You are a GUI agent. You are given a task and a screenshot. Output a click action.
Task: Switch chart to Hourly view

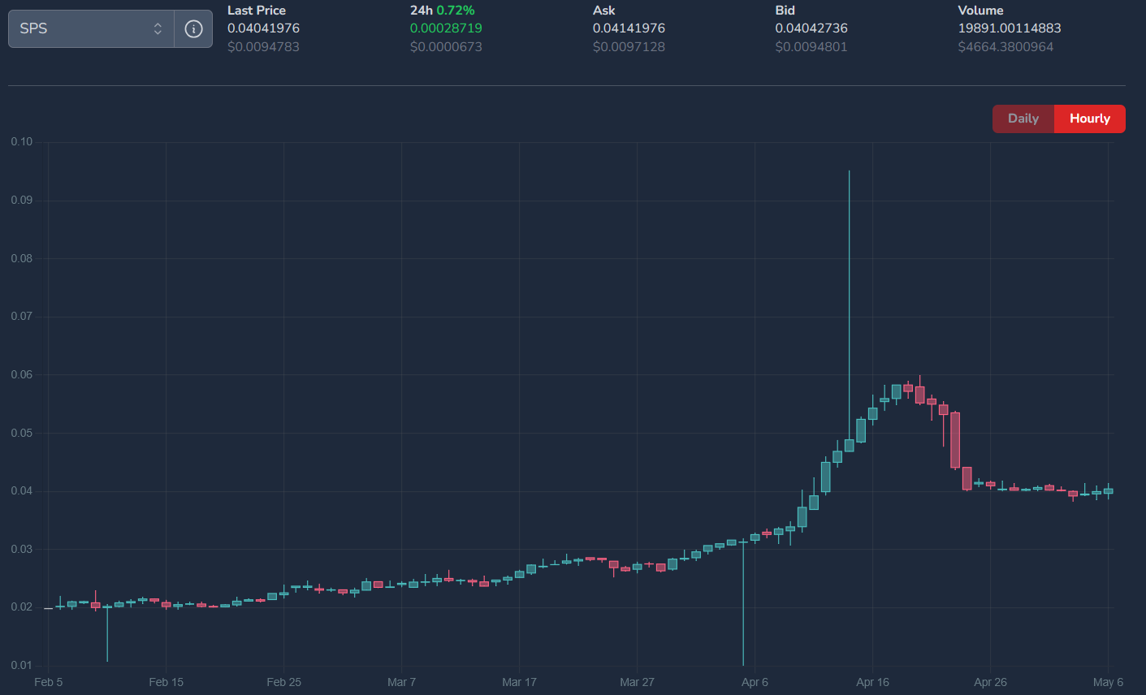pos(1090,119)
